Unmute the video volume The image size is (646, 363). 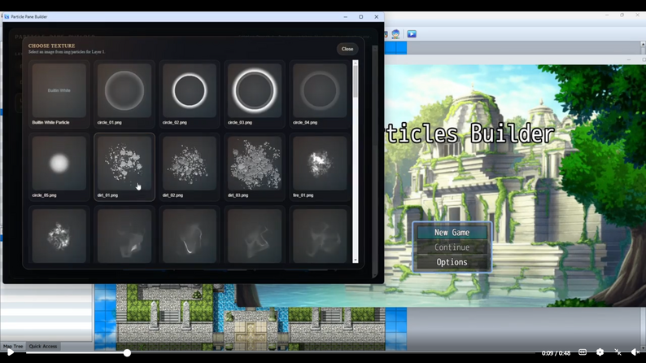click(x=635, y=352)
